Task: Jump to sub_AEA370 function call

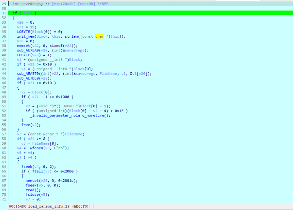Action: point(28,74)
